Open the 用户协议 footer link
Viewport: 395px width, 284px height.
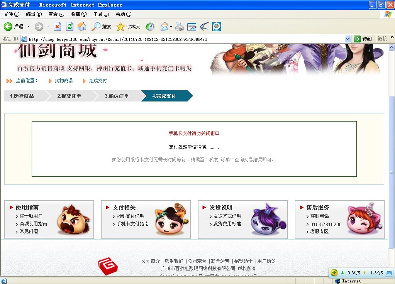pyautogui.click(x=266, y=261)
